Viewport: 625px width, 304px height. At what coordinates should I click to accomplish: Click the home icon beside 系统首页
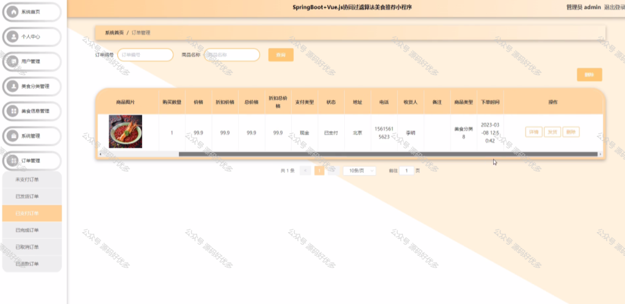13,12
